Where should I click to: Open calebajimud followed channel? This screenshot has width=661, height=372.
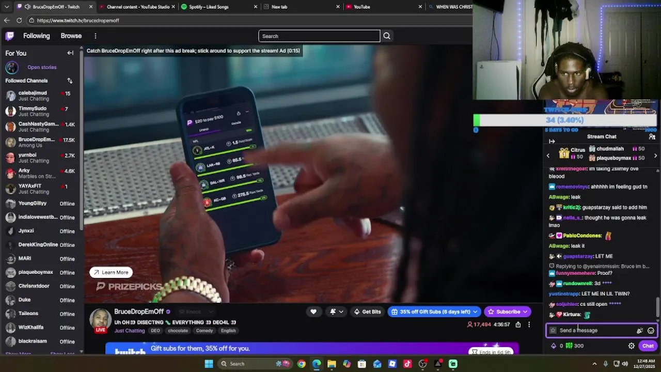point(40,96)
